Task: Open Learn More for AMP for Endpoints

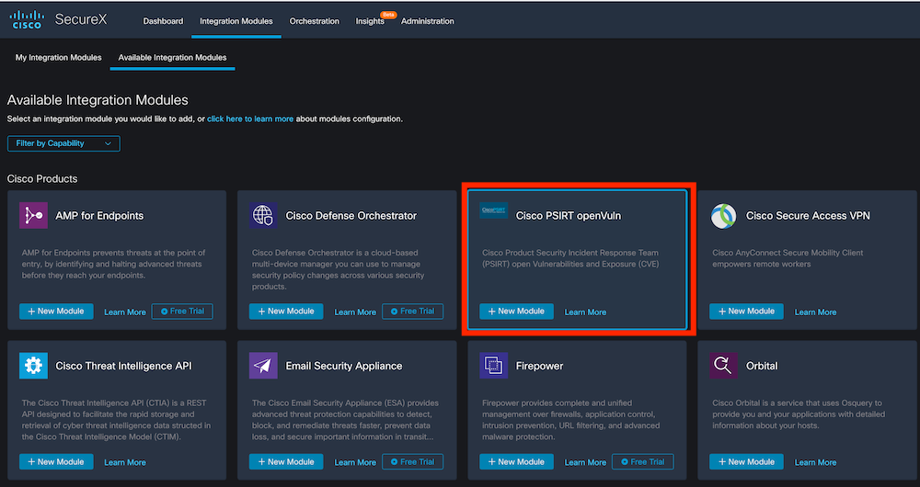Action: click(x=125, y=312)
